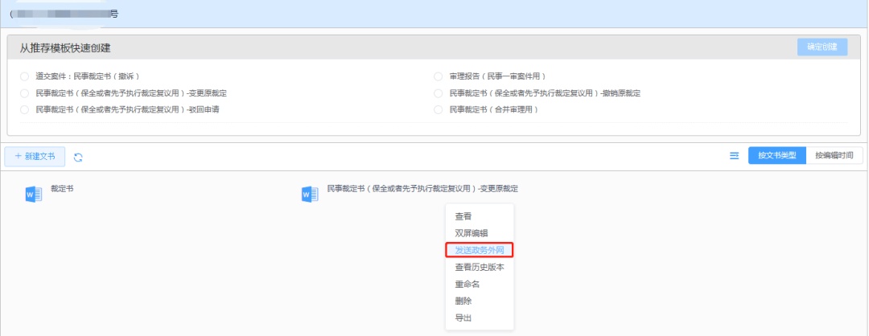Click the refresh icon beside 新建文书
869x336 pixels.
pos(78,157)
